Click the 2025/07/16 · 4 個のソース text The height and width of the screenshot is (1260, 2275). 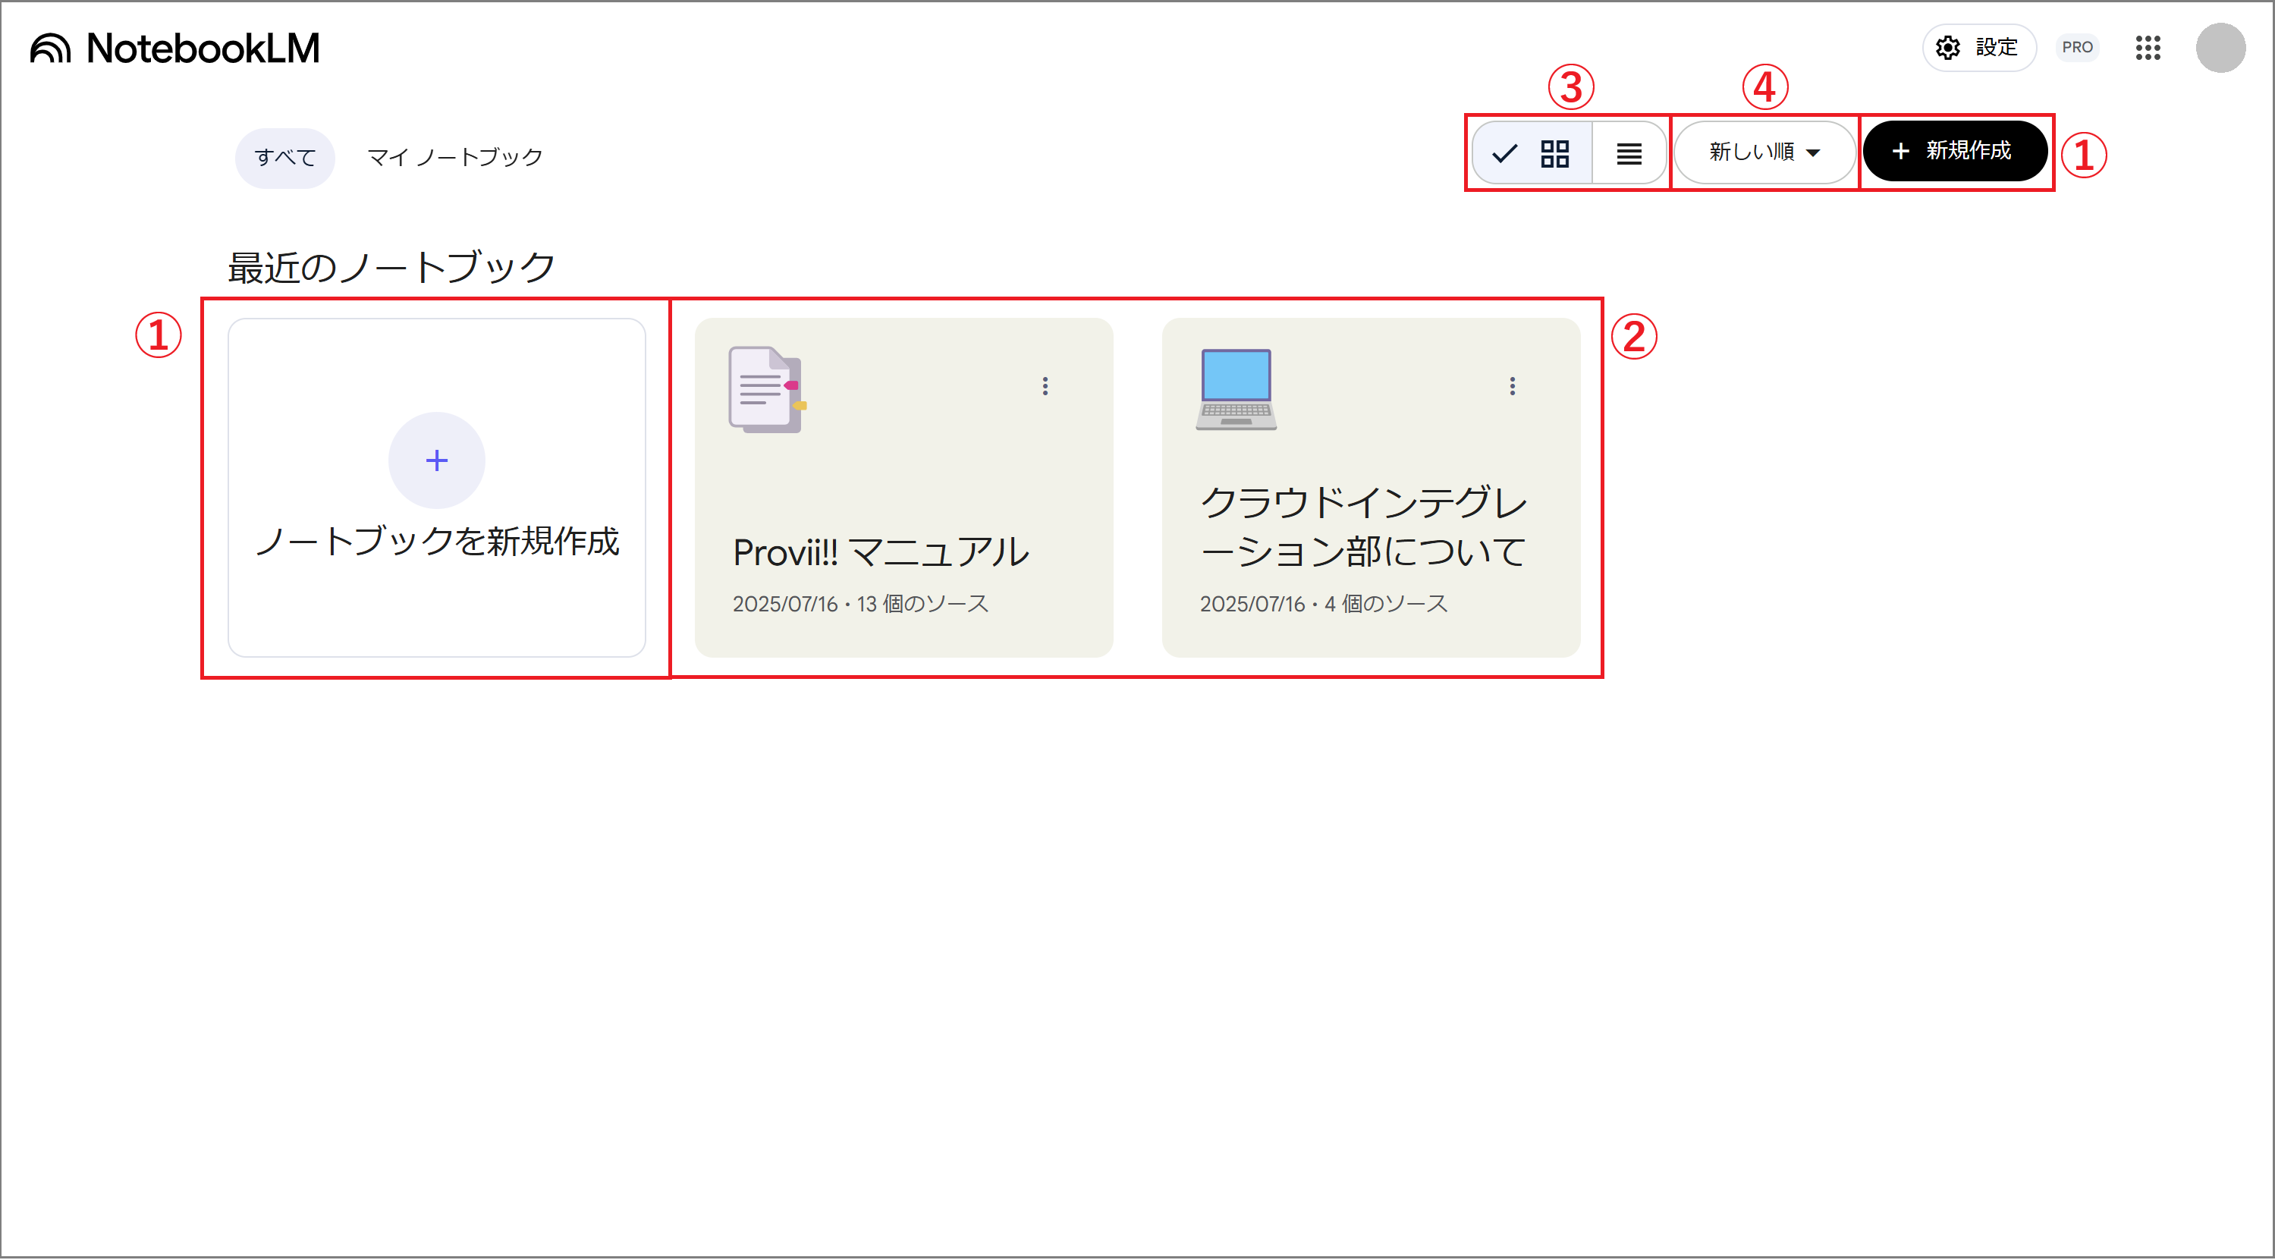pyautogui.click(x=1323, y=604)
